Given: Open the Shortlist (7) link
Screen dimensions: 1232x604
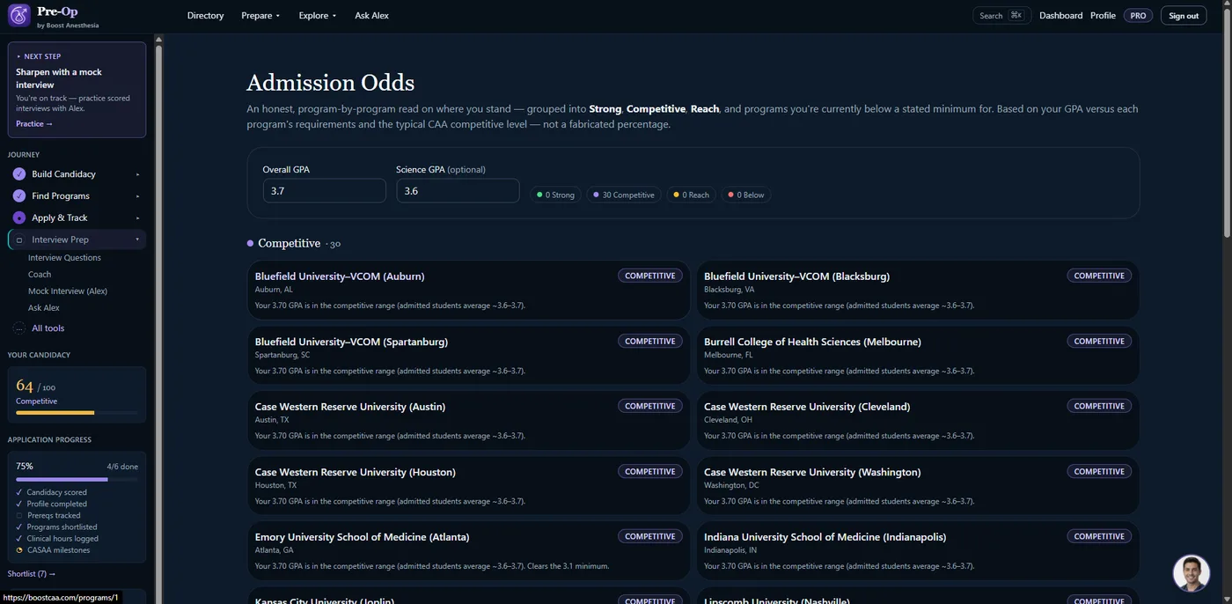Looking at the screenshot, I should 32,574.
